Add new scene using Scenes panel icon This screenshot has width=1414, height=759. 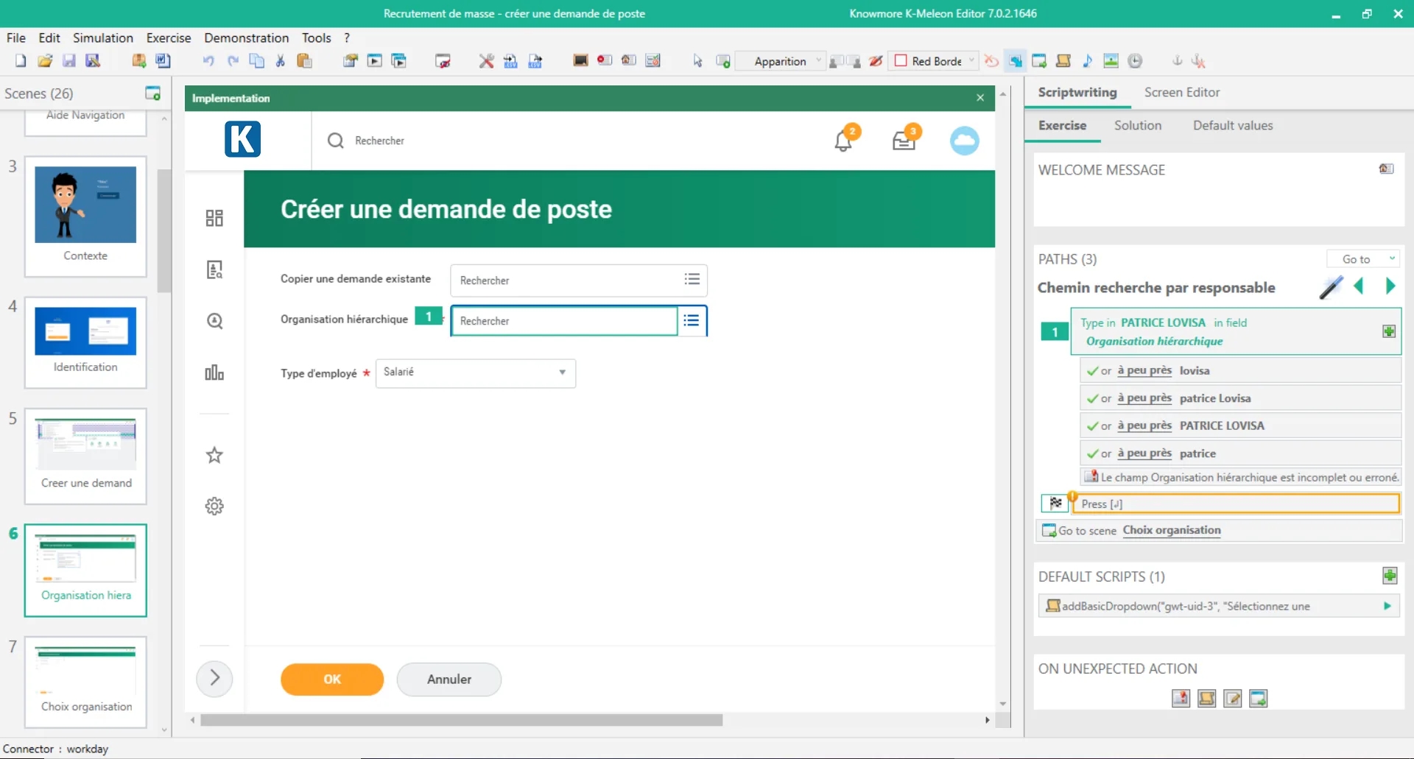click(x=152, y=93)
